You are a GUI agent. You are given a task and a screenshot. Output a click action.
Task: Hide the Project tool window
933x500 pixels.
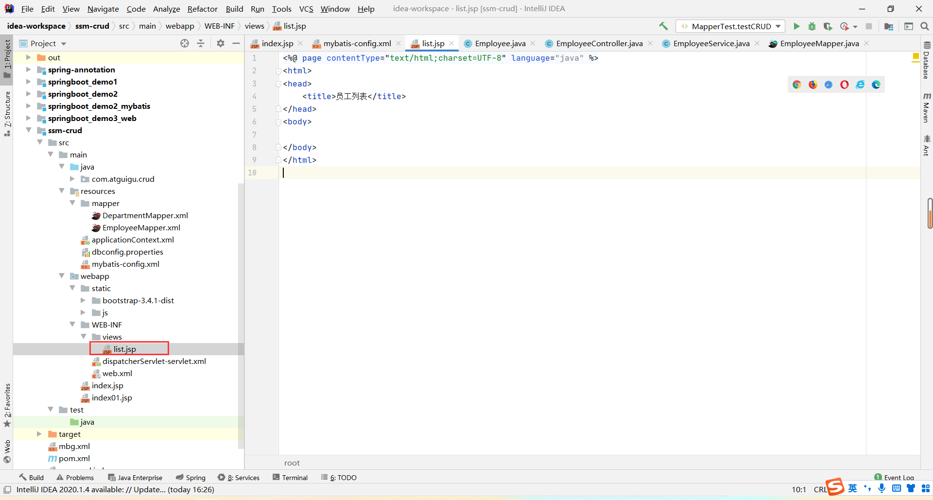[x=236, y=43]
